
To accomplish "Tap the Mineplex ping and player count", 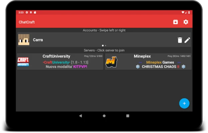I will [x=179, y=56].
